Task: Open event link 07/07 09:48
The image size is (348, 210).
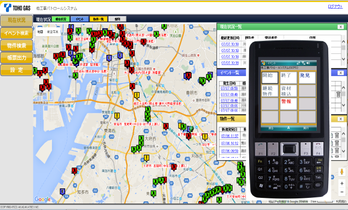Action: point(229,100)
